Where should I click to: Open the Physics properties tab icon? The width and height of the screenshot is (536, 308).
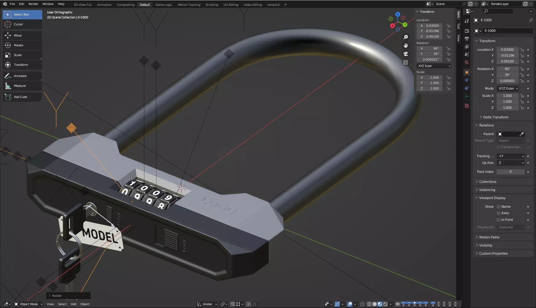467,80
